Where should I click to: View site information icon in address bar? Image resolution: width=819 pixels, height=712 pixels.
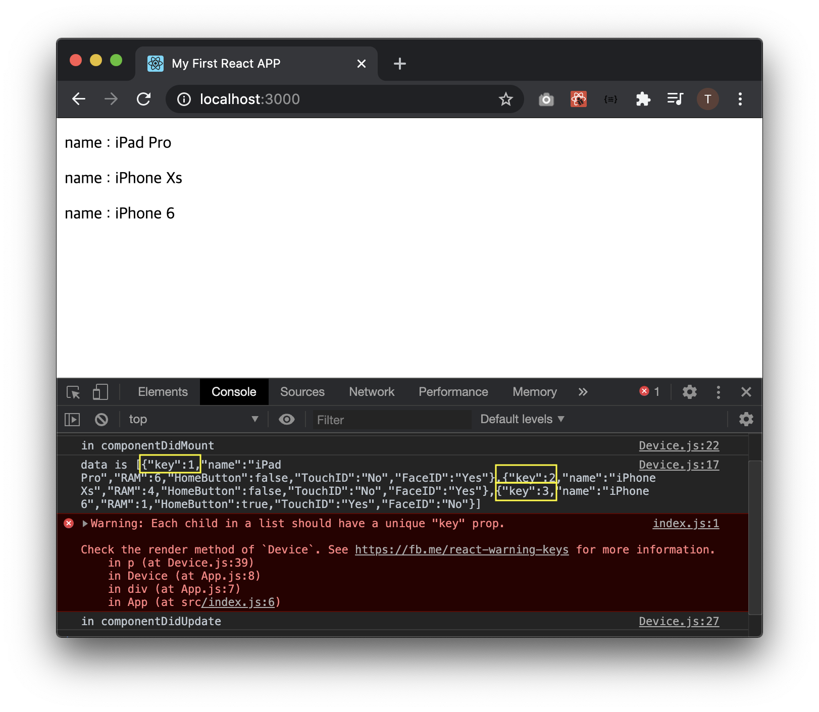click(184, 99)
